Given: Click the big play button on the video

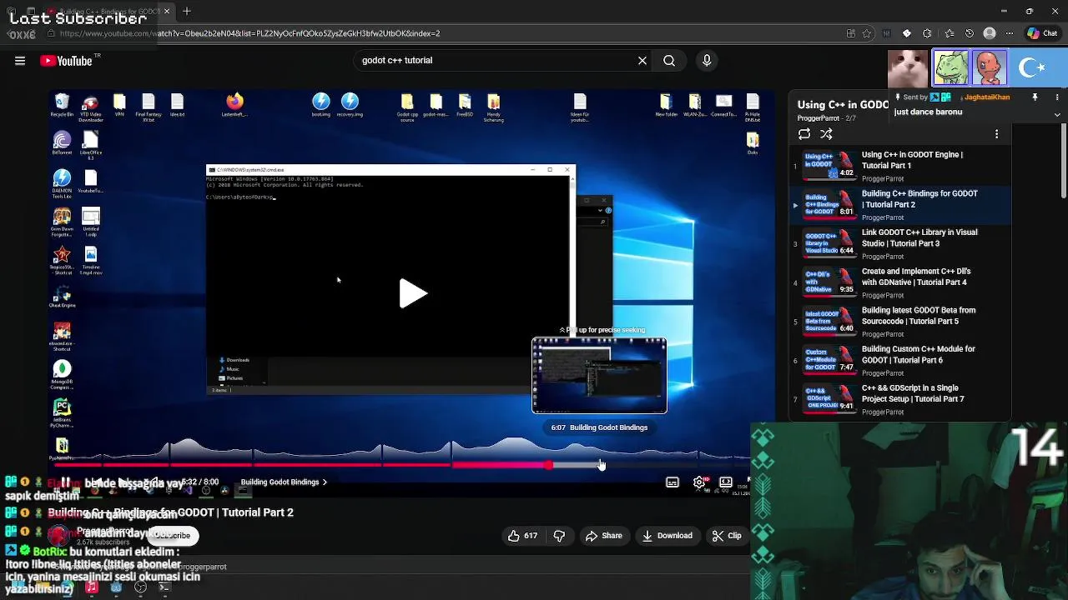Looking at the screenshot, I should pyautogui.click(x=413, y=293).
